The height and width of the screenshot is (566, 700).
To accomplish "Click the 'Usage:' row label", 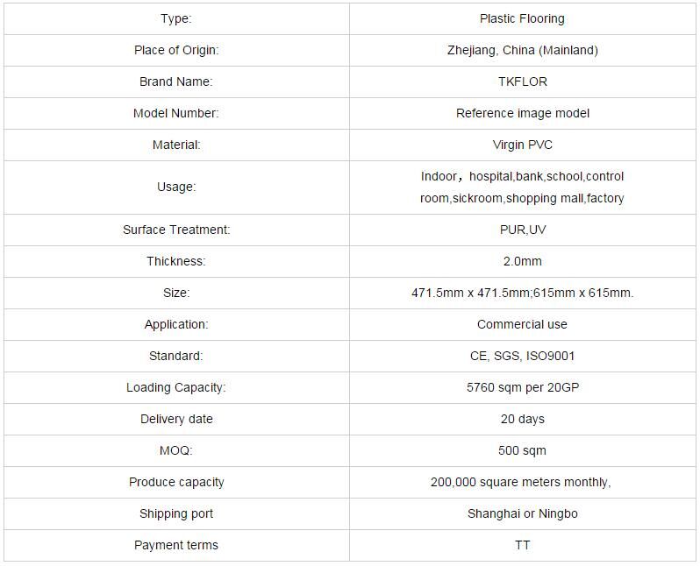I will click(x=176, y=187).
